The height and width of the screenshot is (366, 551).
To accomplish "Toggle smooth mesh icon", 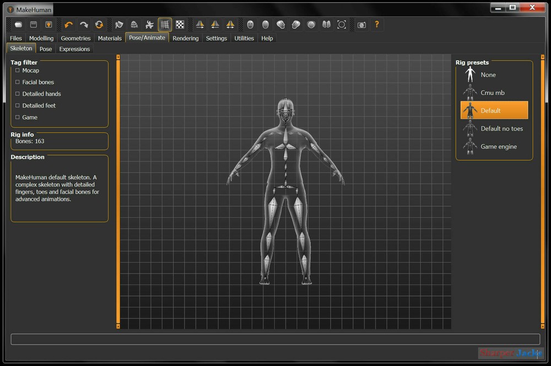I will tap(119, 25).
